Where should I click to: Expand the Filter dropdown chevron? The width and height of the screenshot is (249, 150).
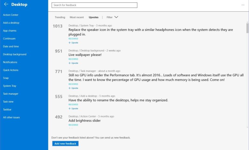pyautogui.click(x=116, y=17)
